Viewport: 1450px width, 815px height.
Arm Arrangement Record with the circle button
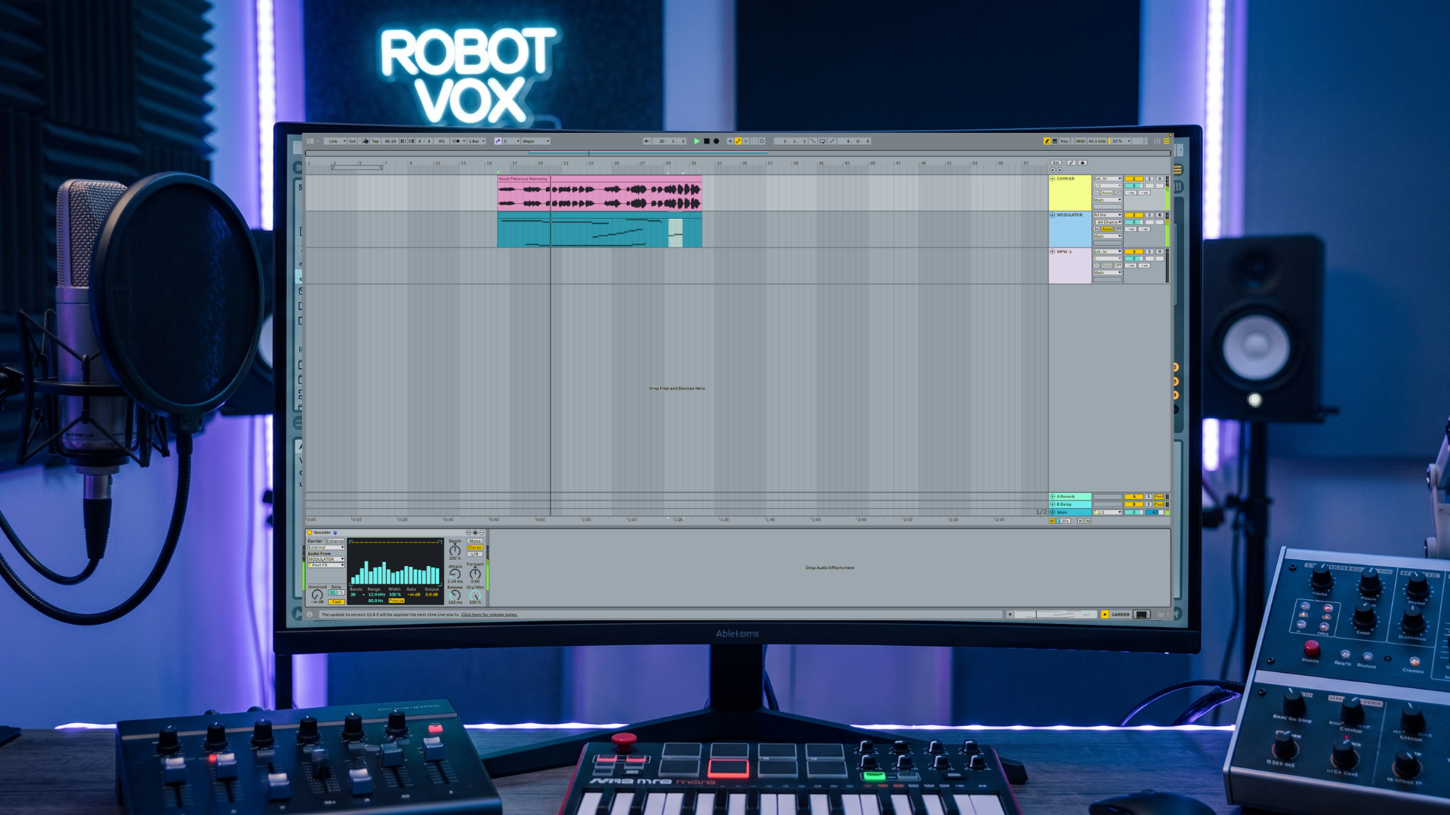tap(716, 141)
